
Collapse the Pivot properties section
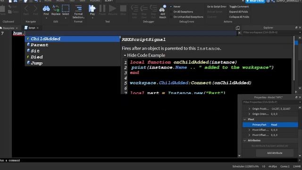point(245,119)
